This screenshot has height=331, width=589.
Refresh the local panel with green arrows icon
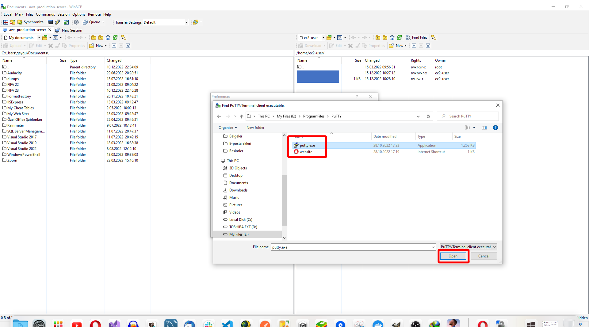(x=115, y=37)
